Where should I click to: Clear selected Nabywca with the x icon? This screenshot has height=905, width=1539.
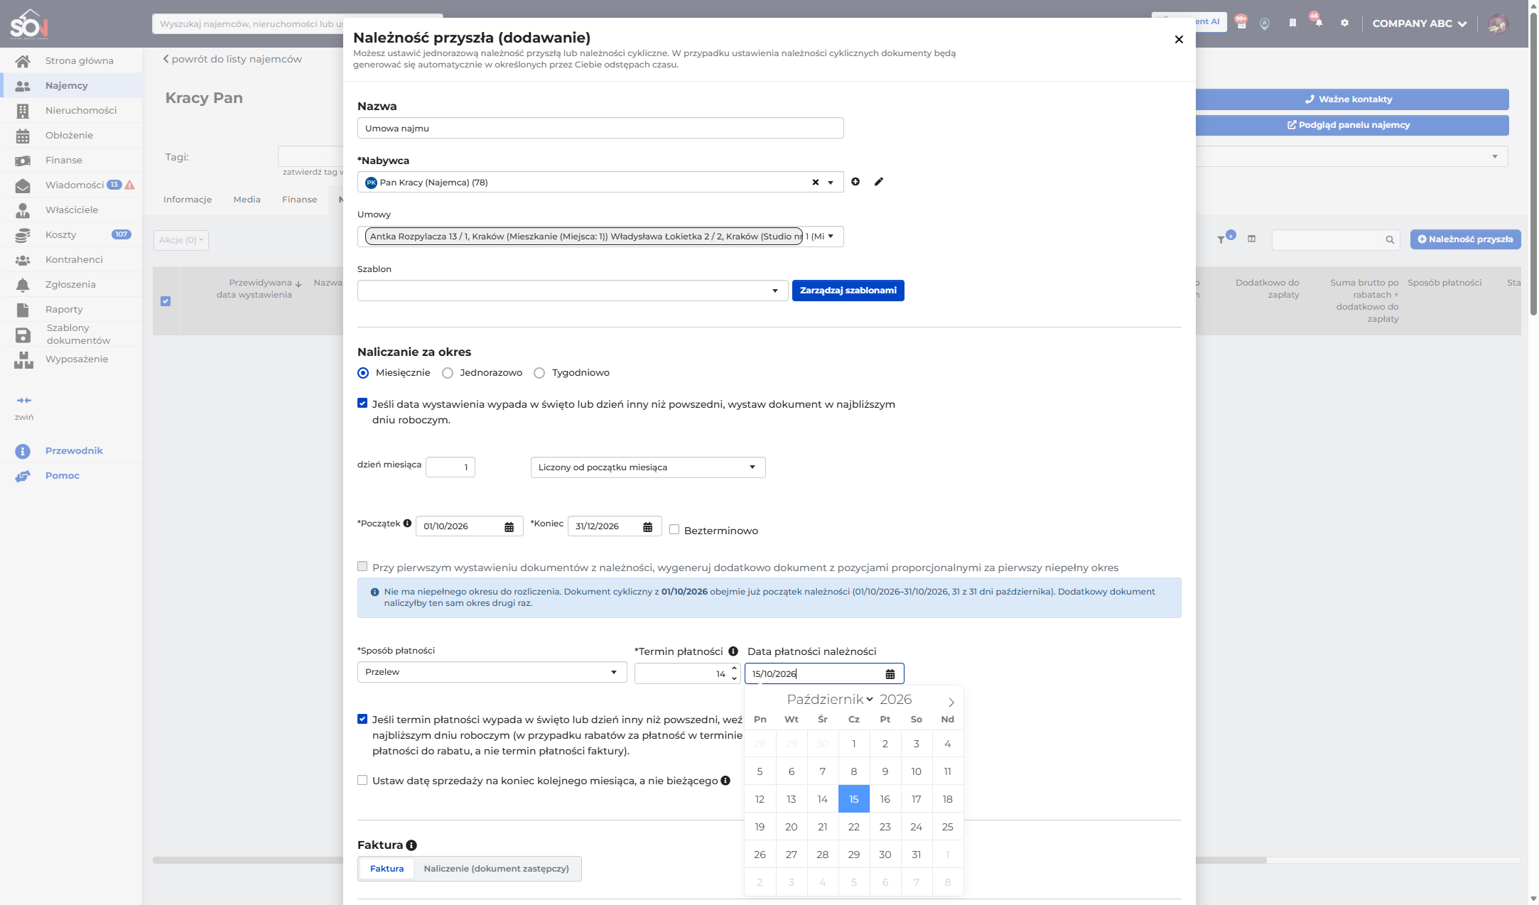(816, 183)
